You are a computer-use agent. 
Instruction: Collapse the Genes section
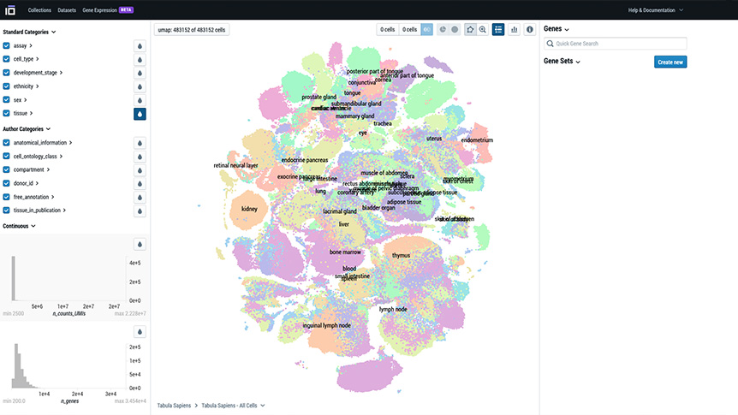[x=556, y=29]
